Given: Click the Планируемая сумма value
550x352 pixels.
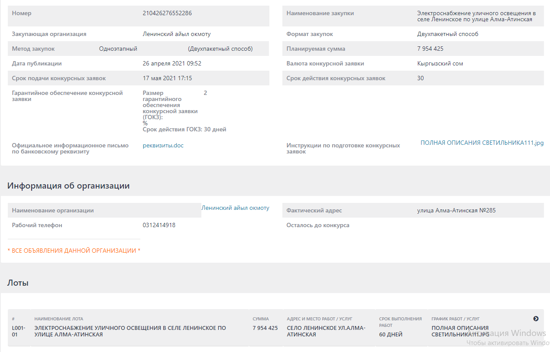Looking at the screenshot, I should pyautogui.click(x=430, y=49).
